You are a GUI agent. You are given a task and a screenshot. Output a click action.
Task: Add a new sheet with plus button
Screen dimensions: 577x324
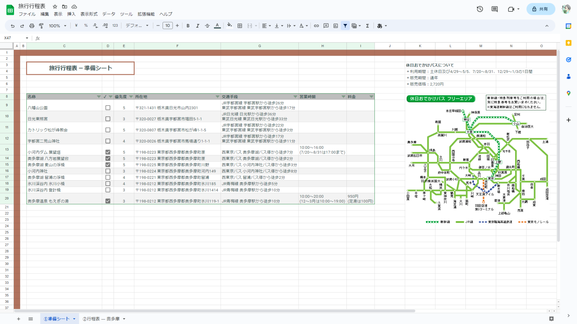[x=19, y=319]
